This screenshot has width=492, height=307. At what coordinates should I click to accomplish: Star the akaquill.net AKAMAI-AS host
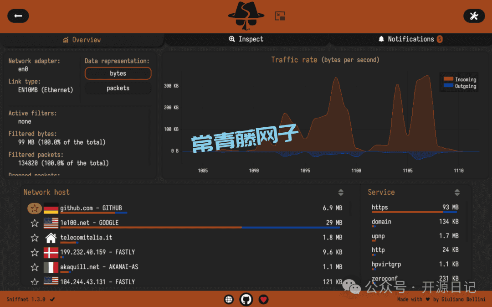pos(35,267)
